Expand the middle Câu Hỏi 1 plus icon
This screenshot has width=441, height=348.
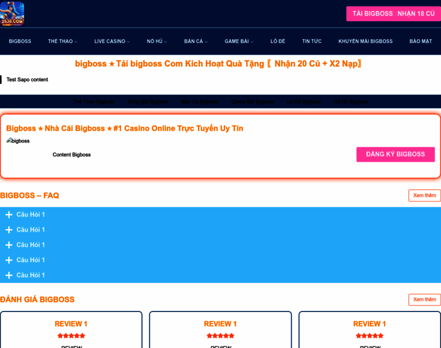point(9,245)
